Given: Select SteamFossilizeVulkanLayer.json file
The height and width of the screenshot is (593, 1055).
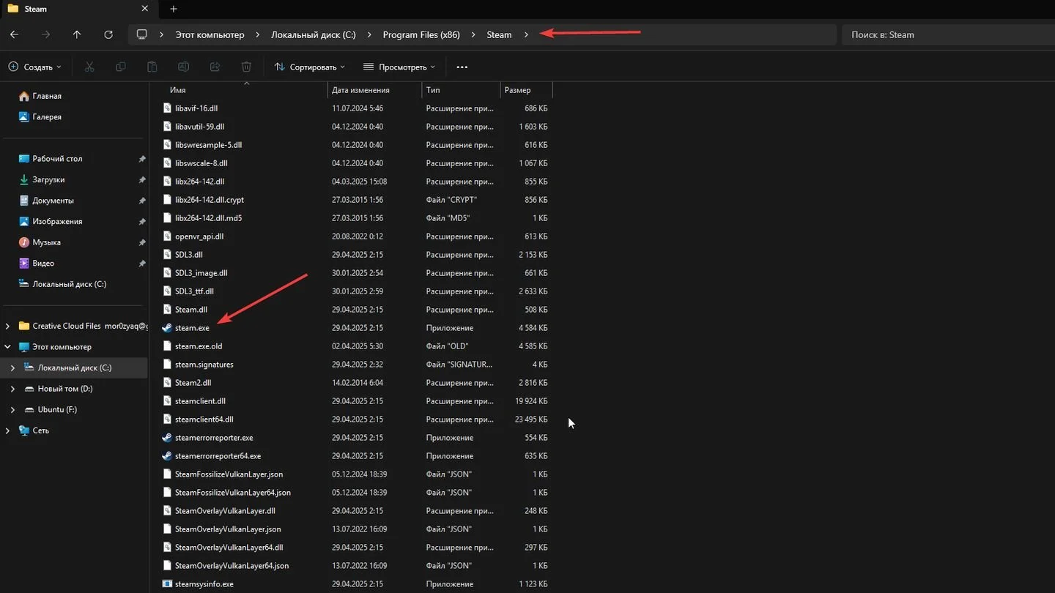Looking at the screenshot, I should pos(229,474).
